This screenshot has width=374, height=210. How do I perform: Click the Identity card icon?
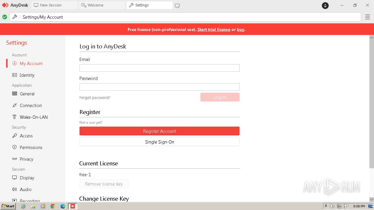coord(15,75)
